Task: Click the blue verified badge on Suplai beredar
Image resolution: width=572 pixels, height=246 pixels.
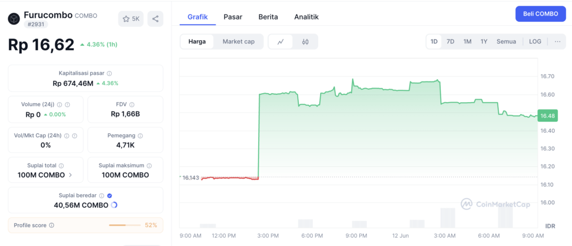Action: point(110,196)
